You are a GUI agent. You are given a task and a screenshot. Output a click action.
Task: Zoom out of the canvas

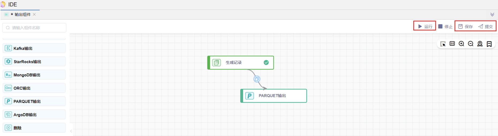(x=471, y=44)
